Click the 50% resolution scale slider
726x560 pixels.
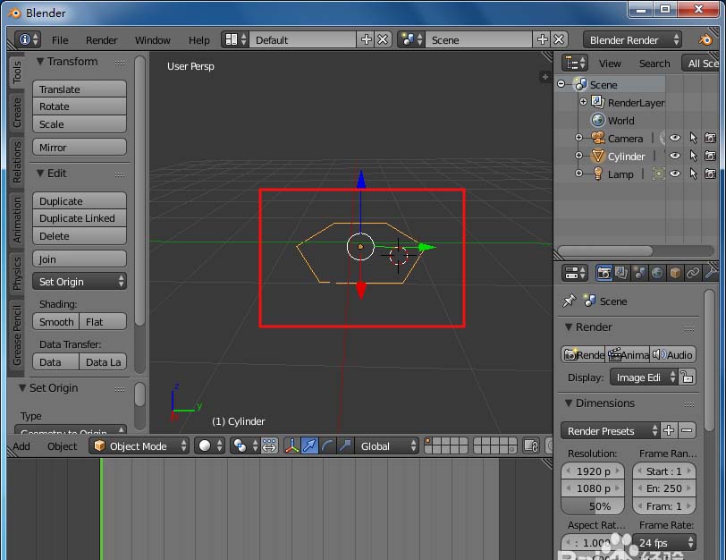(x=599, y=505)
